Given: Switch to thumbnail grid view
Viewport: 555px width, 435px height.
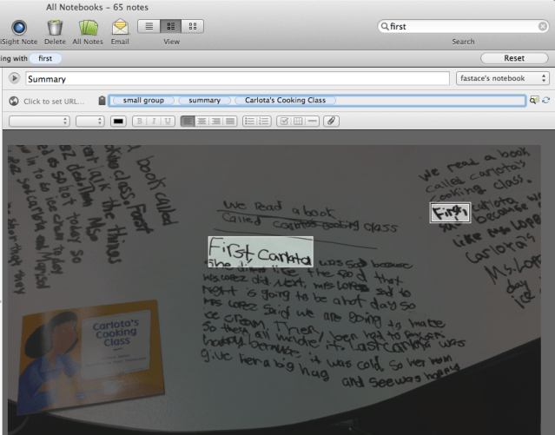Looking at the screenshot, I should [x=193, y=27].
